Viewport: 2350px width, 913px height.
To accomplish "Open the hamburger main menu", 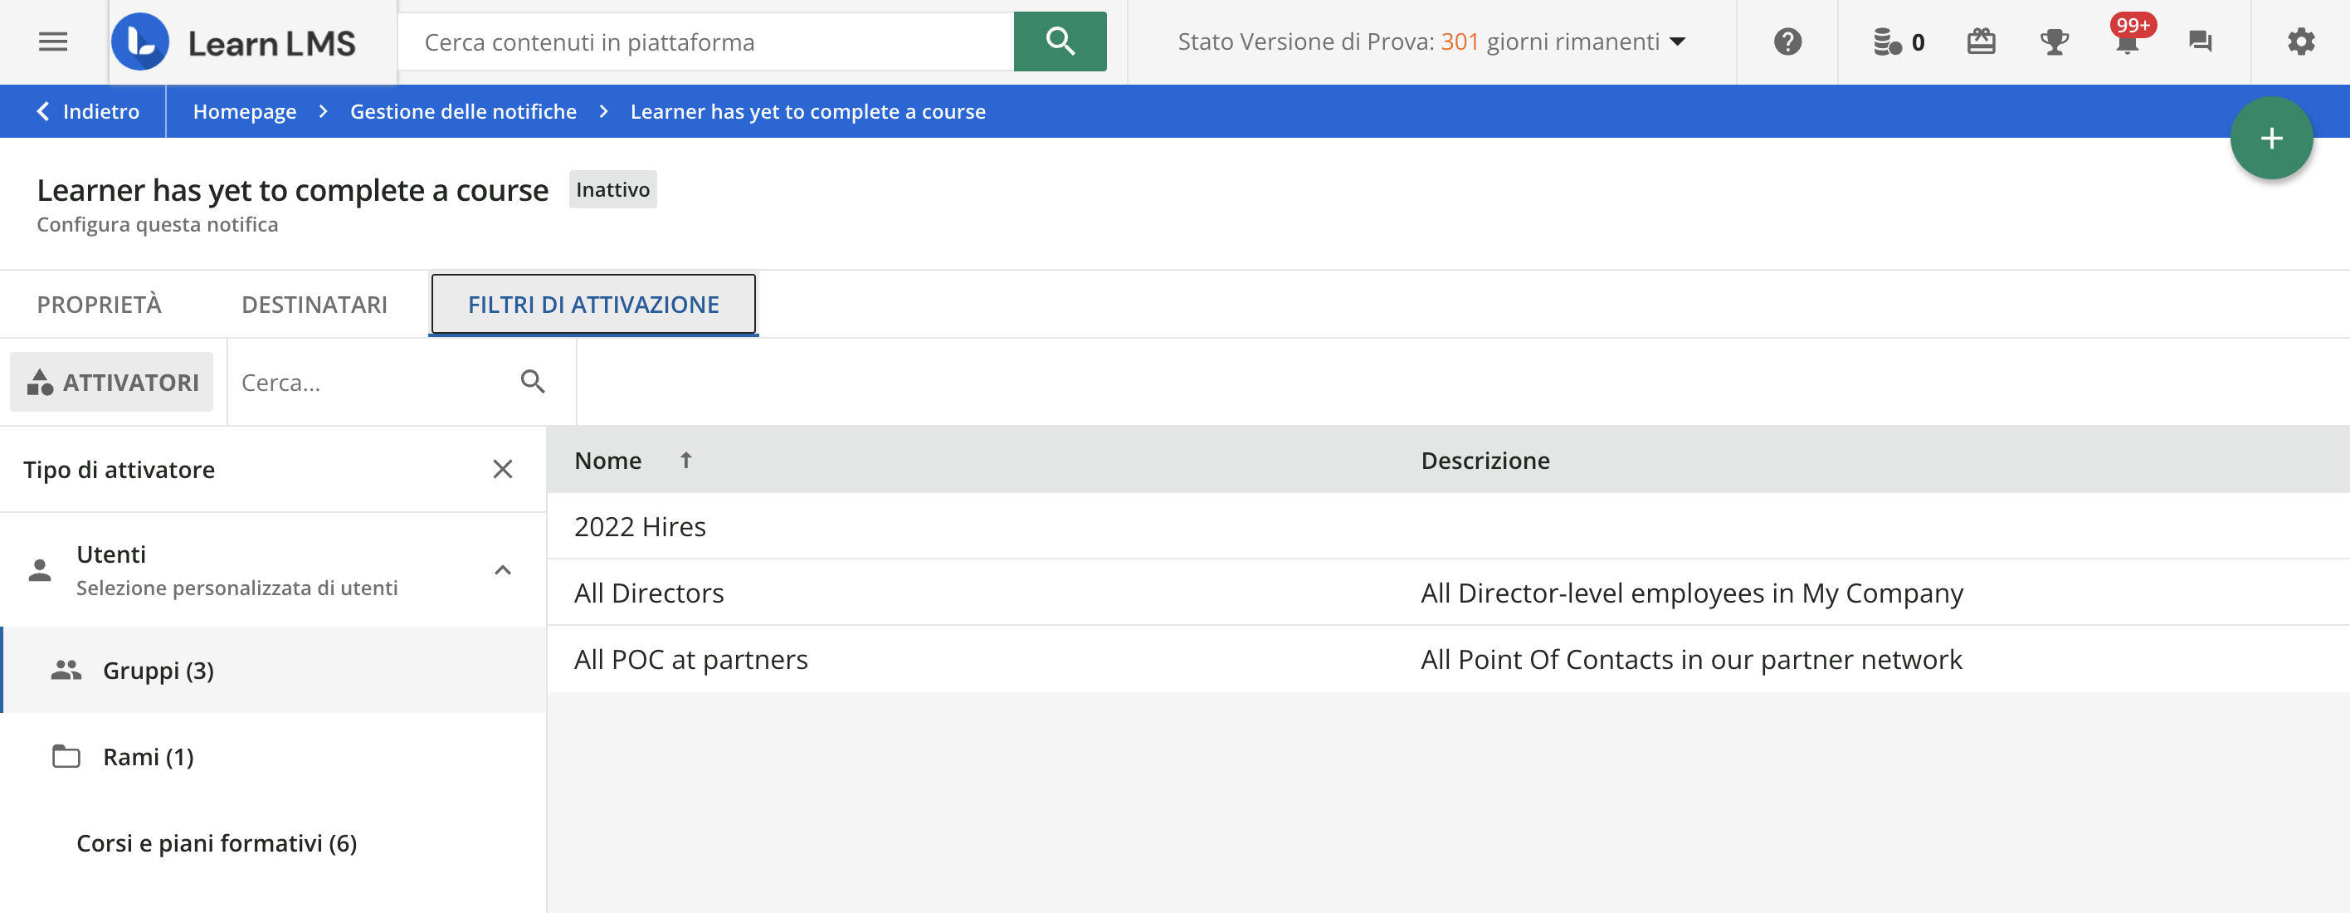I will (x=53, y=42).
